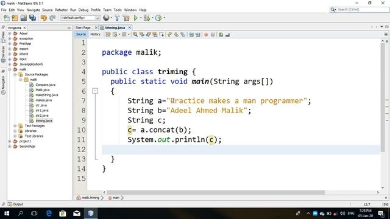The image size is (390, 219).
Task: Click the editor vertical scrollbar
Action: 383,97
